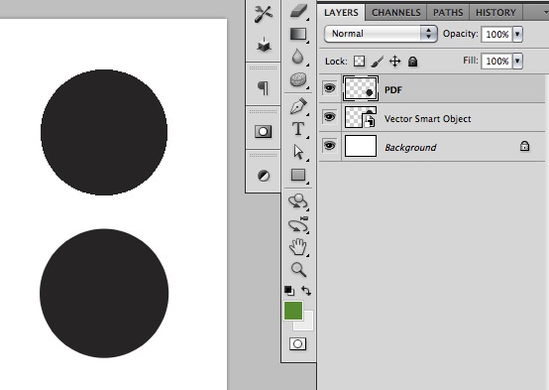Select the Hand tool
This screenshot has height=390, width=549.
pos(298,246)
